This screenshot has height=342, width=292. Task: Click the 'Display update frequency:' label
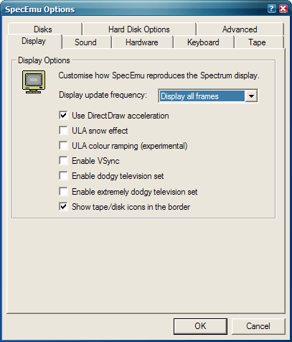tap(103, 95)
